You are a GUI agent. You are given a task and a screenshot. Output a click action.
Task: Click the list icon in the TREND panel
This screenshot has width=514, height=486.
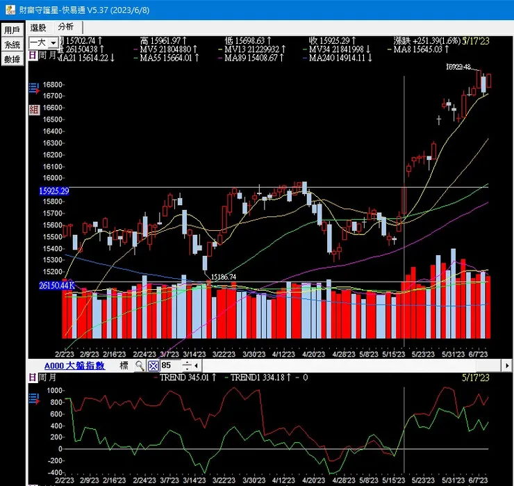tap(34, 398)
